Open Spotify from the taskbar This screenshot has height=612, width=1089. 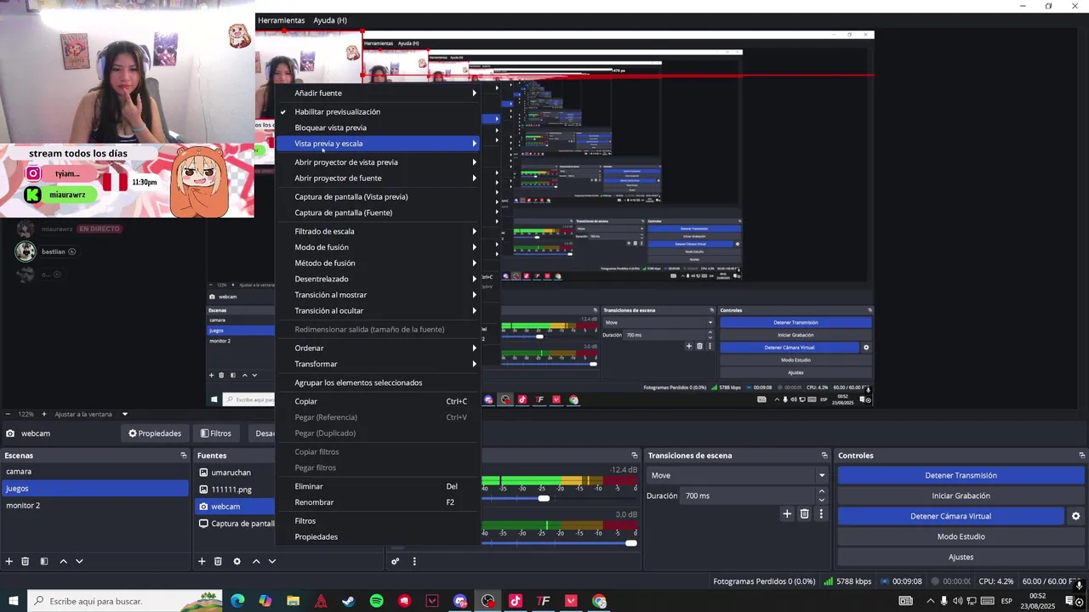click(x=376, y=601)
